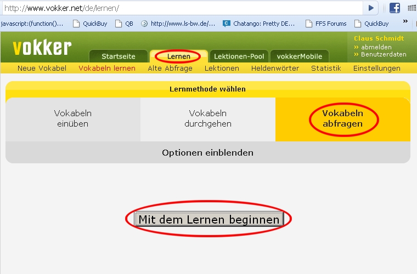Click the URL address field
The height and width of the screenshot is (274, 417).
(x=181, y=8)
